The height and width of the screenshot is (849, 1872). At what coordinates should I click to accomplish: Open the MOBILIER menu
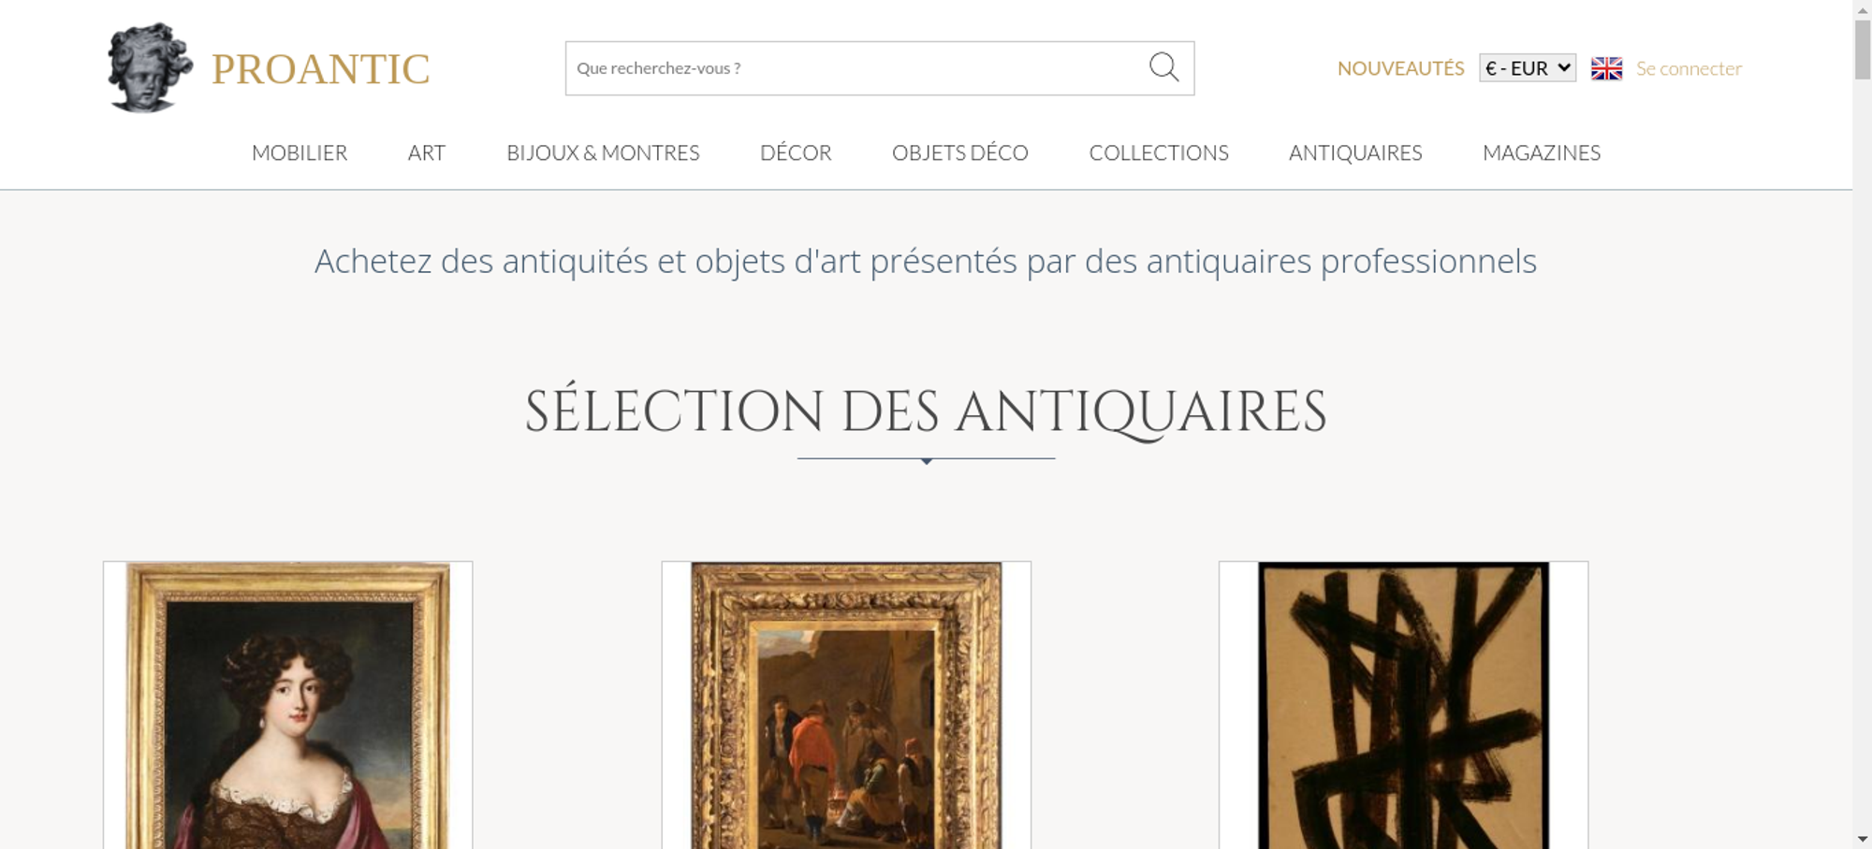pos(300,152)
